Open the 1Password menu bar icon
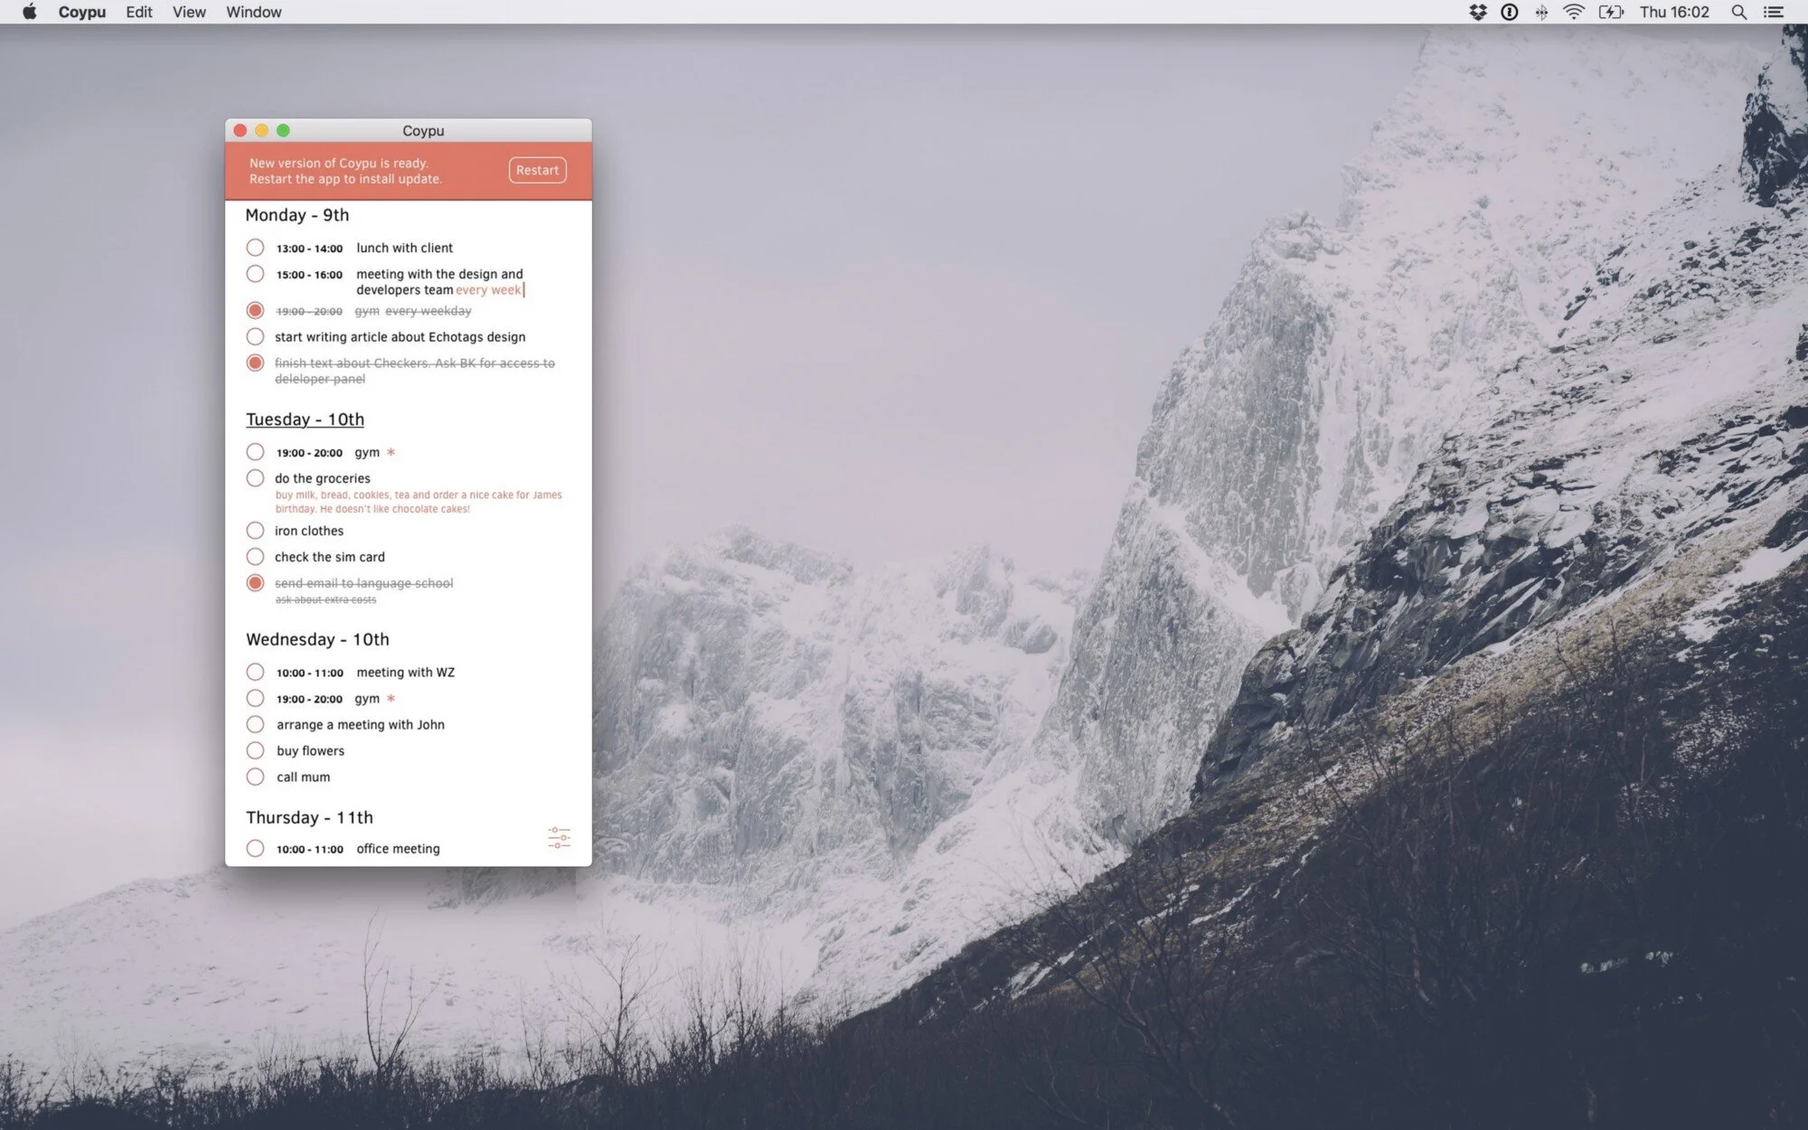 tap(1509, 12)
